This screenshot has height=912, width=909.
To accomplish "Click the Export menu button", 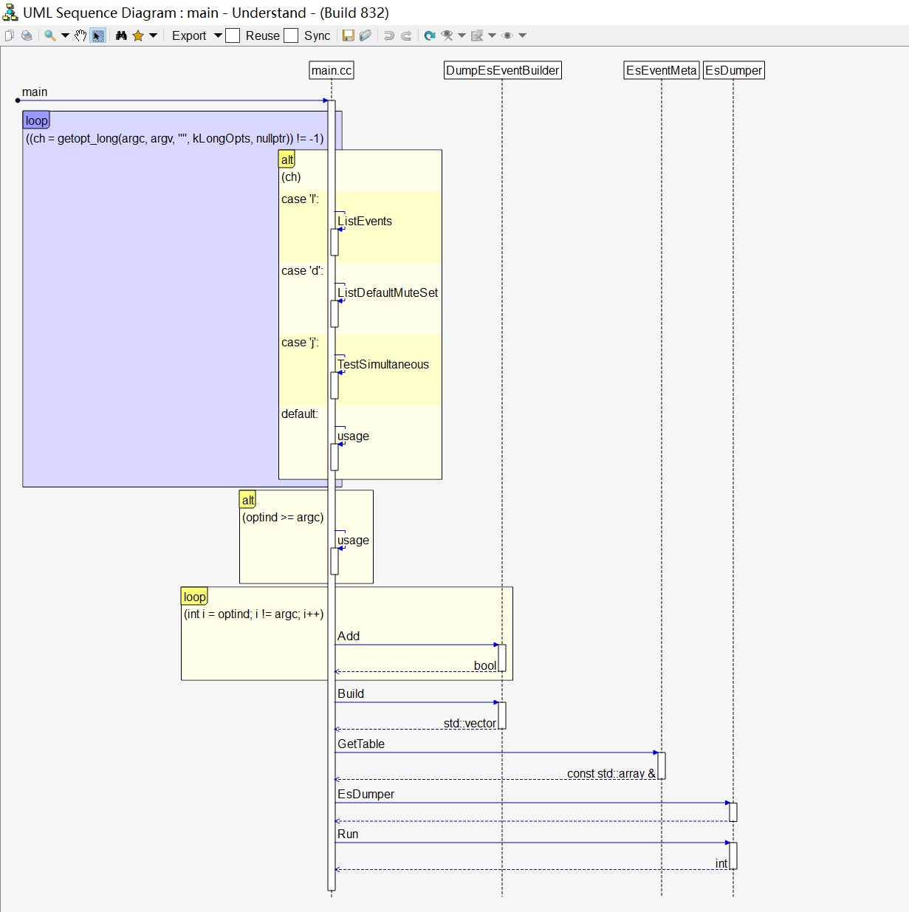I will (x=189, y=35).
